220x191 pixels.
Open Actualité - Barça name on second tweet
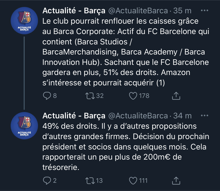74,116
